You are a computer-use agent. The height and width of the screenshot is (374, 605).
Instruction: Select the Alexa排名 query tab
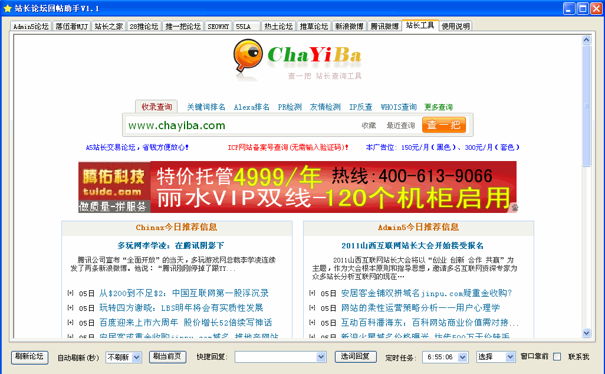[252, 107]
